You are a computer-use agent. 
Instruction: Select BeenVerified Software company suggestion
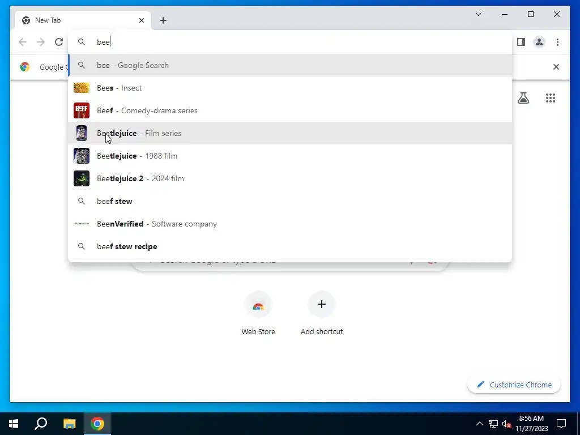(290, 224)
